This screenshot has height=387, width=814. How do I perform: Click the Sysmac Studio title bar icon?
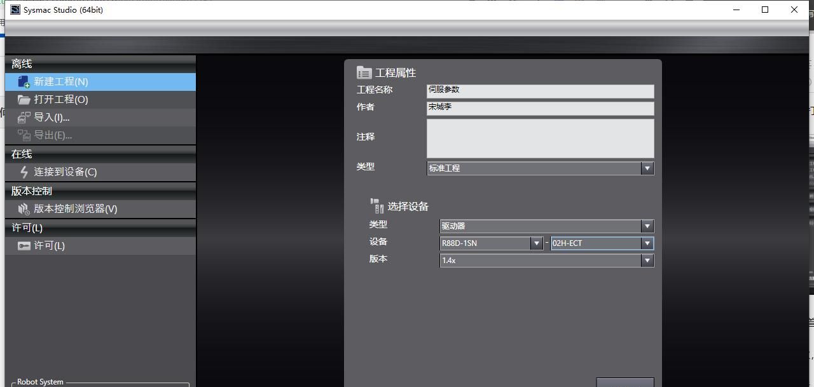pos(15,10)
